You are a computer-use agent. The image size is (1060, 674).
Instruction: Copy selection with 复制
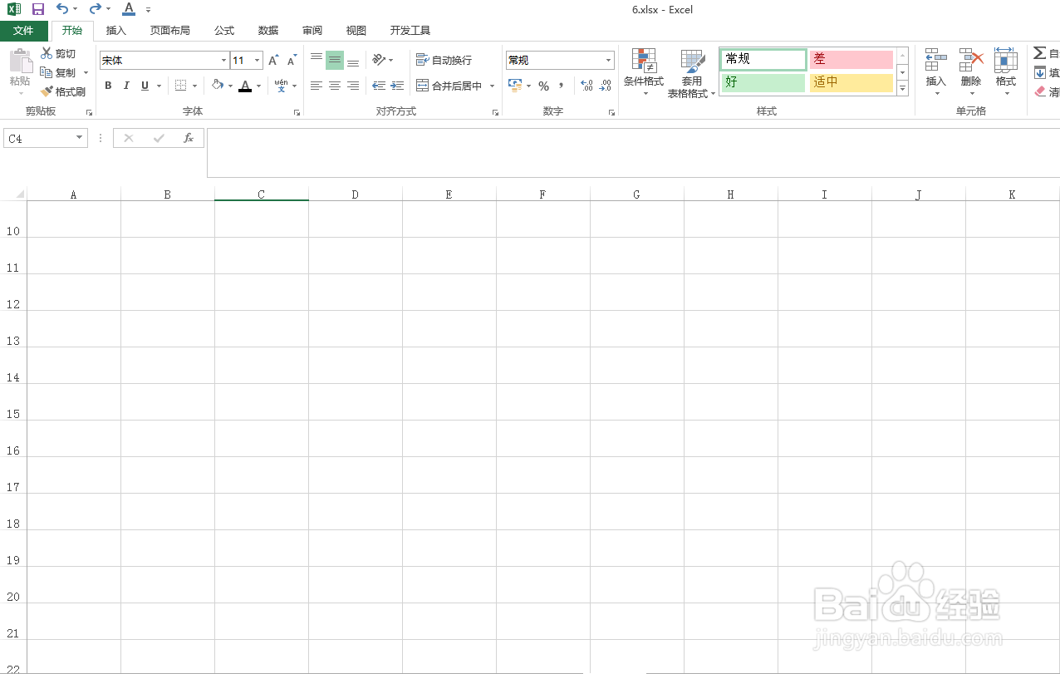58,72
